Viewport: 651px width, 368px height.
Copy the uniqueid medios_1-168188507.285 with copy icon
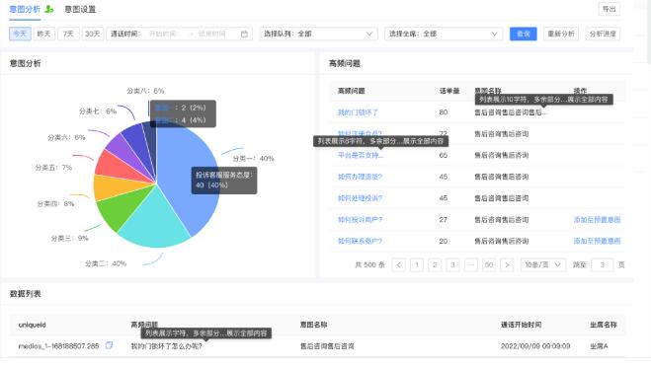(x=109, y=345)
